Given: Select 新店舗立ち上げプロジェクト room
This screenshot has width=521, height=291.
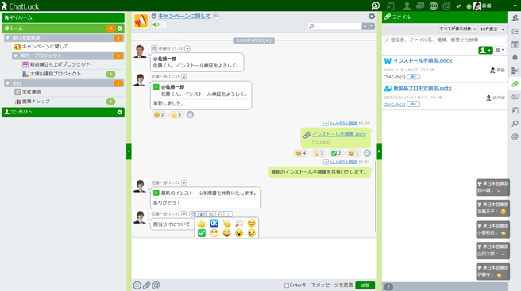Looking at the screenshot, I should coord(60,65).
